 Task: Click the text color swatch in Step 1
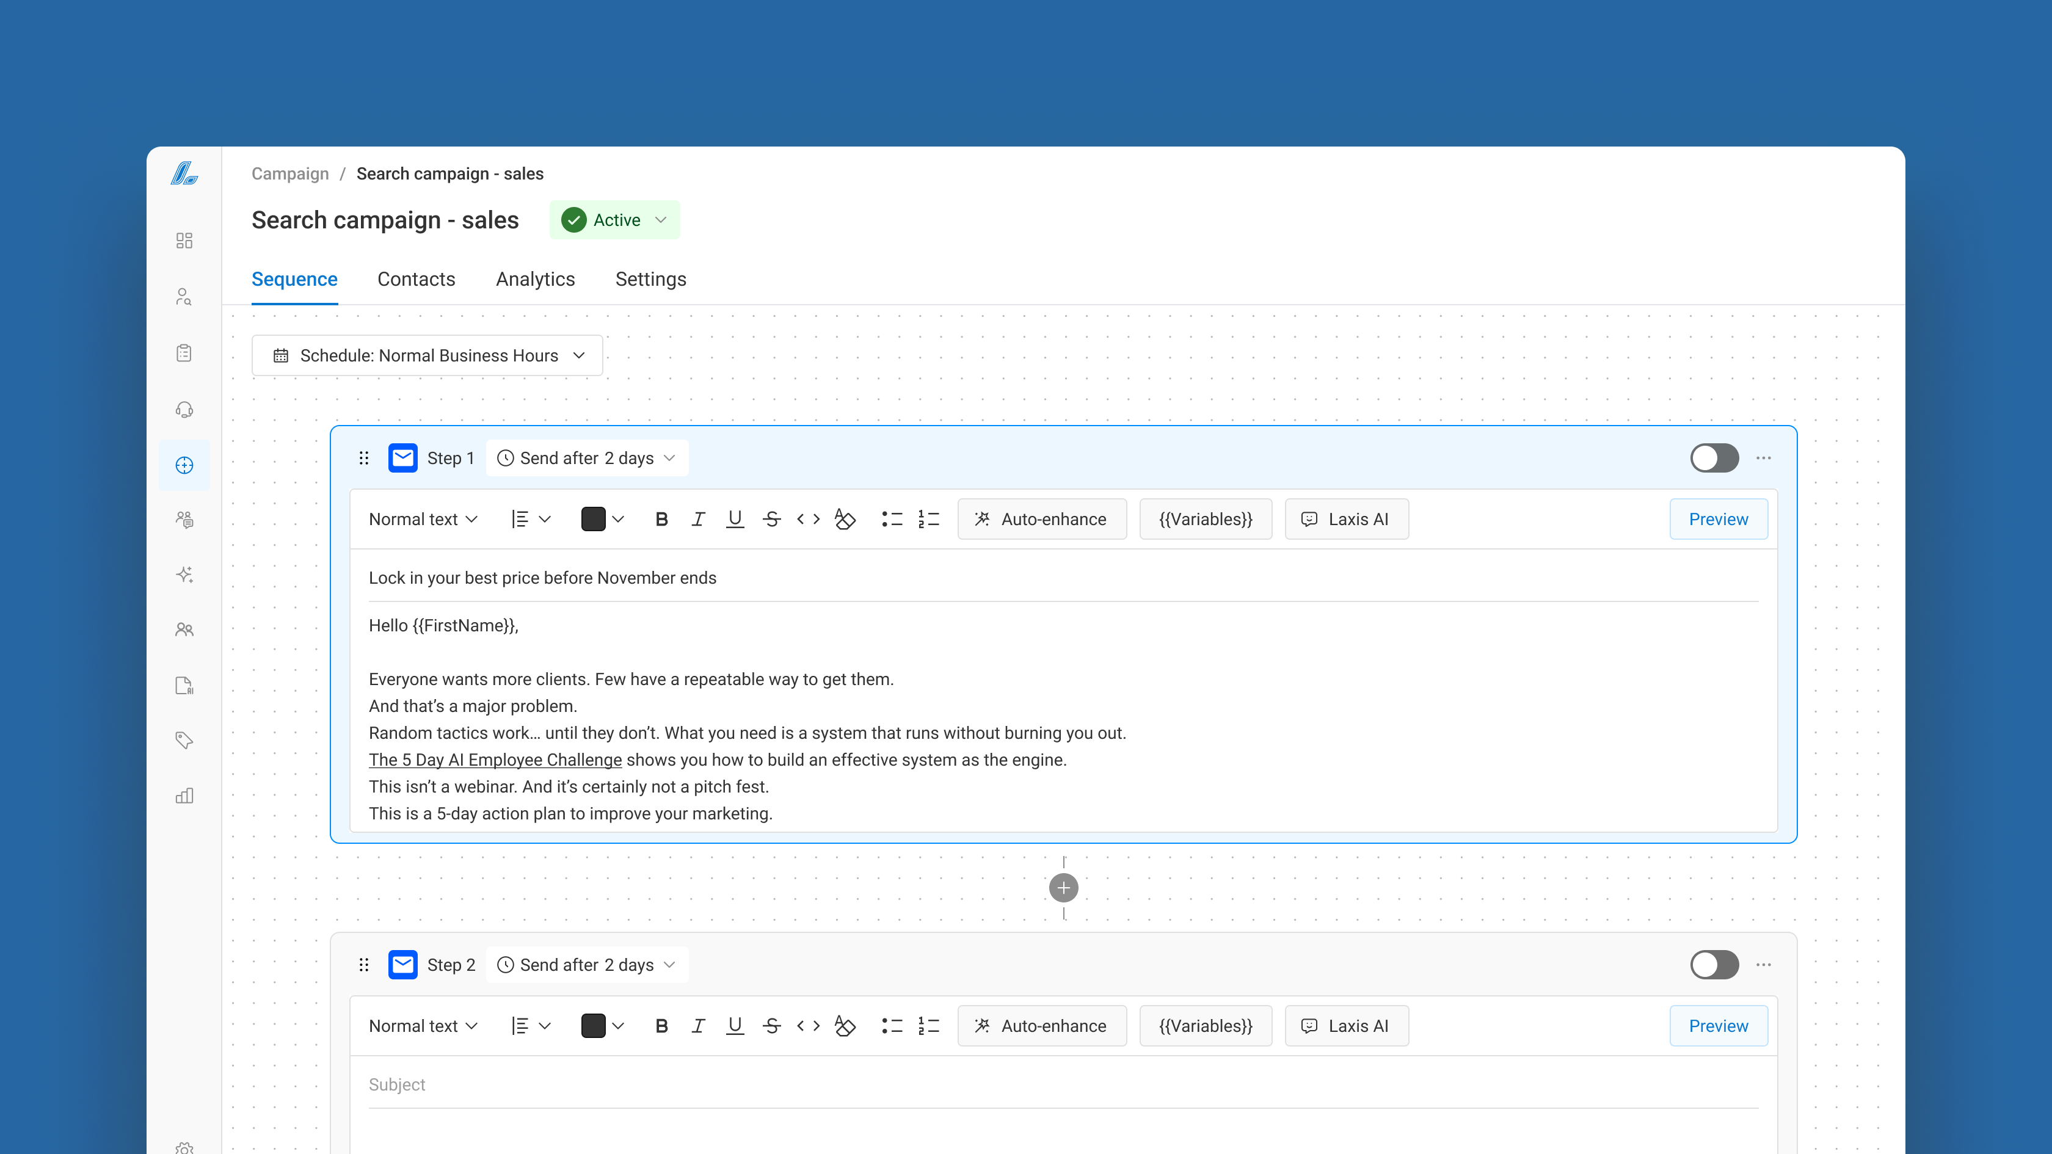coord(594,519)
